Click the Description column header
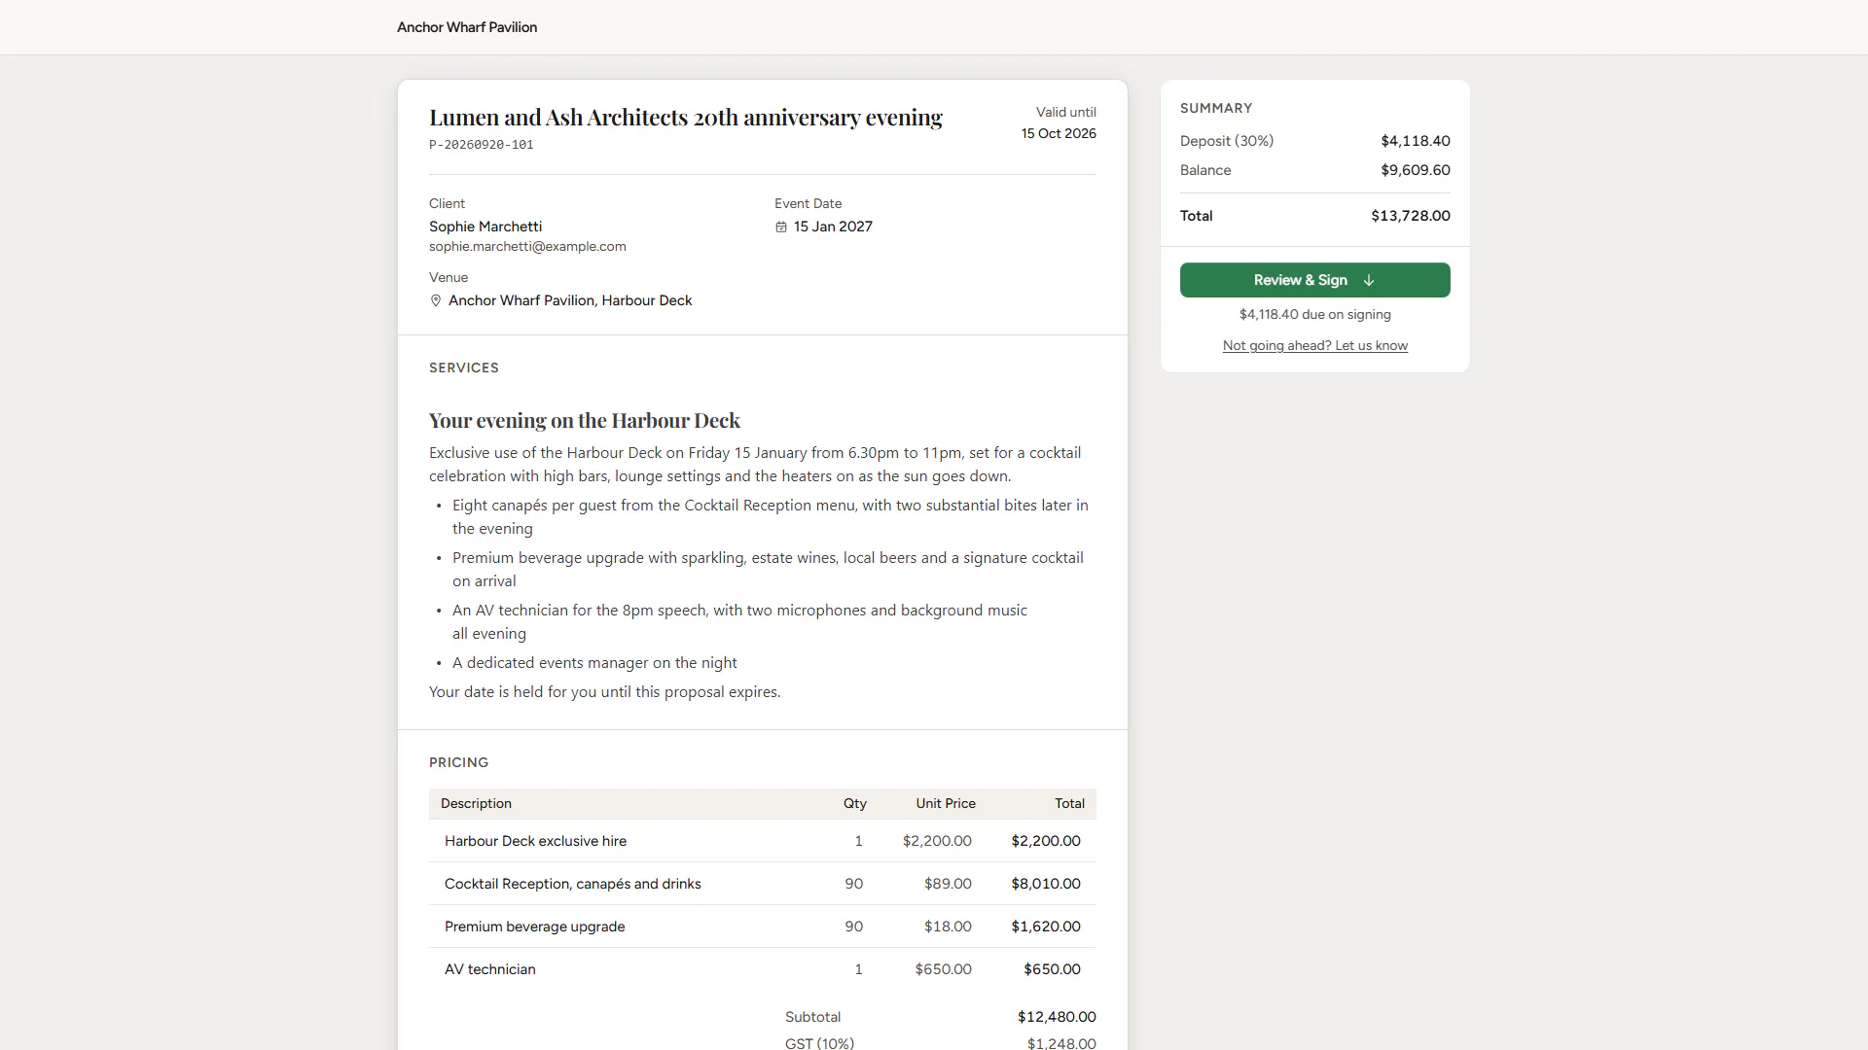The width and height of the screenshot is (1868, 1050). click(x=476, y=803)
